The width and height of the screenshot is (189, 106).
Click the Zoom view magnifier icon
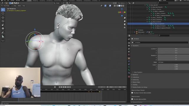(125, 18)
